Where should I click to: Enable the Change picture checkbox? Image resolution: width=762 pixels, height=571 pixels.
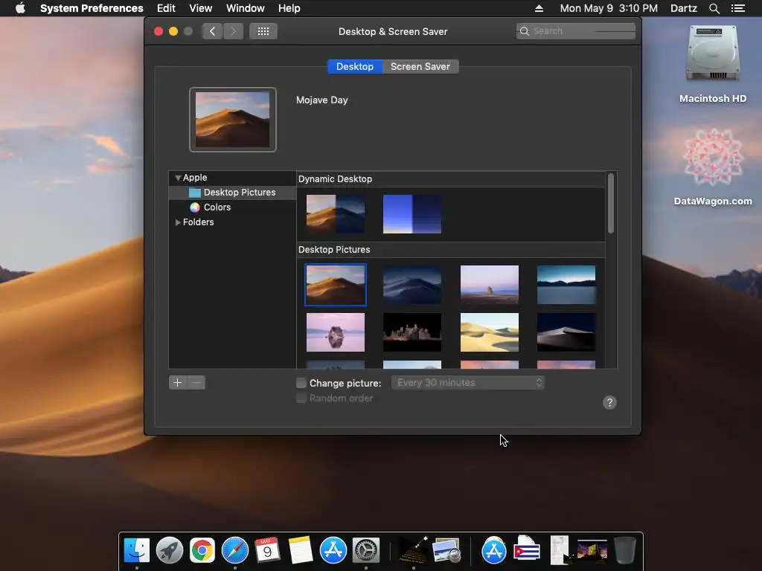pos(301,383)
